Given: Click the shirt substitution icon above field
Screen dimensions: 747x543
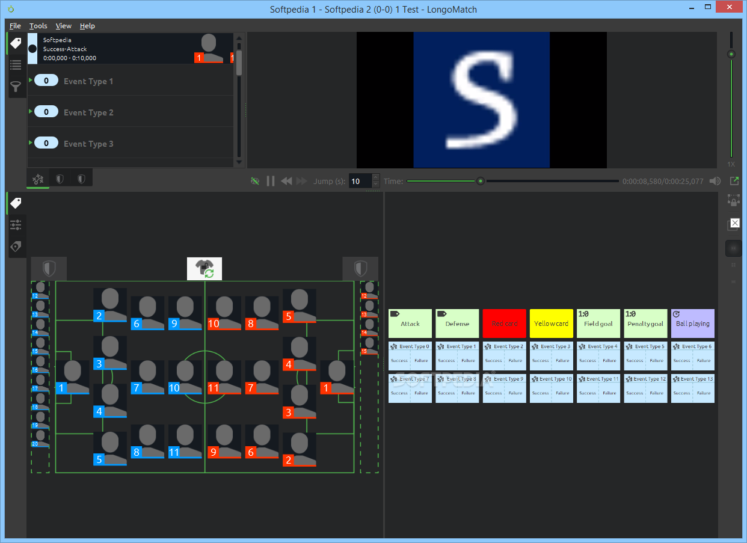Looking at the screenshot, I should [204, 268].
